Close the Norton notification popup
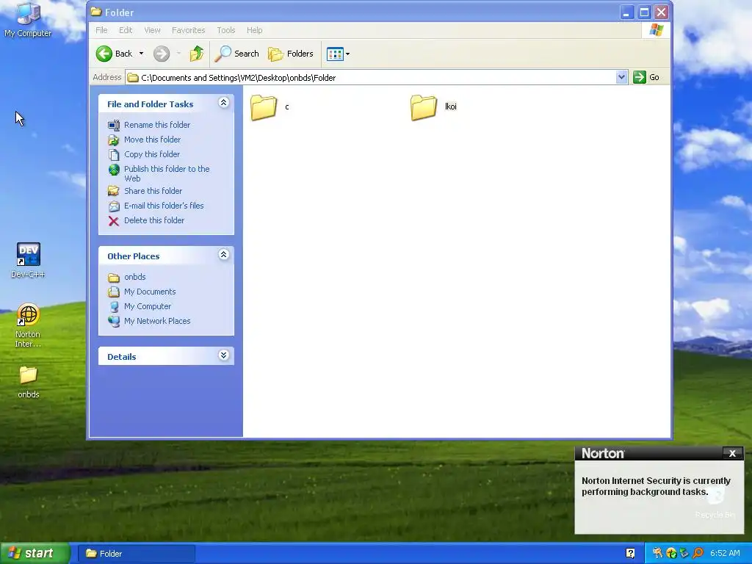 click(732, 453)
